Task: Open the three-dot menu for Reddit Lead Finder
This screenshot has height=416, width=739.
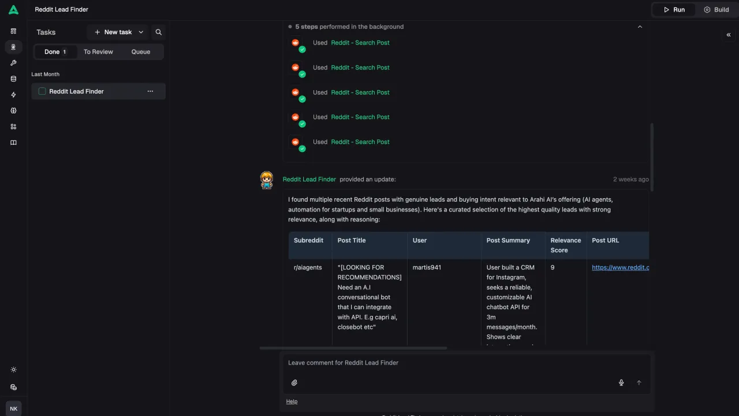Action: point(150,91)
